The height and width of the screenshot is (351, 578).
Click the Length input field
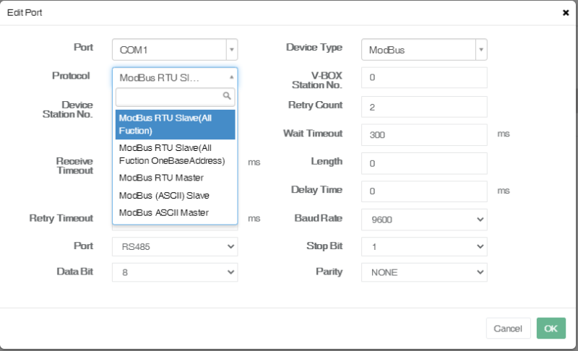pyautogui.click(x=424, y=163)
